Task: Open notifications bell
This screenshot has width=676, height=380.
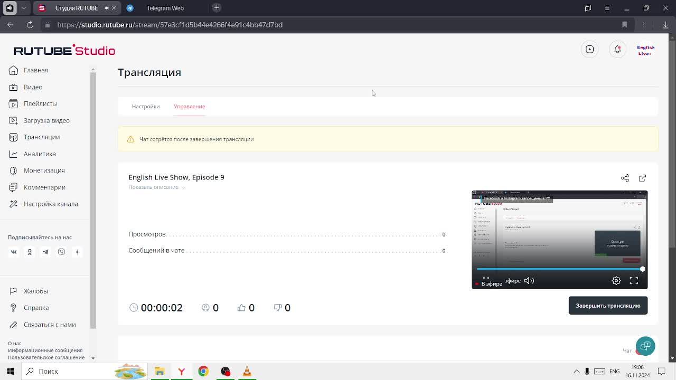Action: tap(617, 49)
